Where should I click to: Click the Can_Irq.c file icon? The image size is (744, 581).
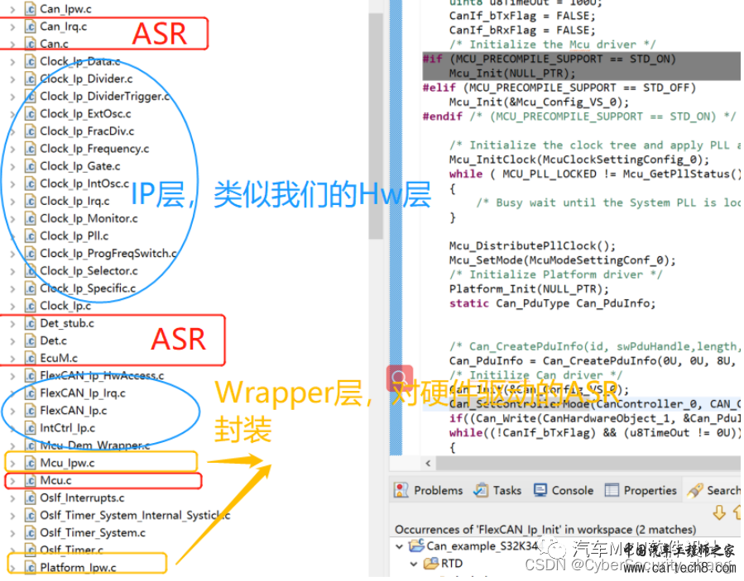coord(31,26)
